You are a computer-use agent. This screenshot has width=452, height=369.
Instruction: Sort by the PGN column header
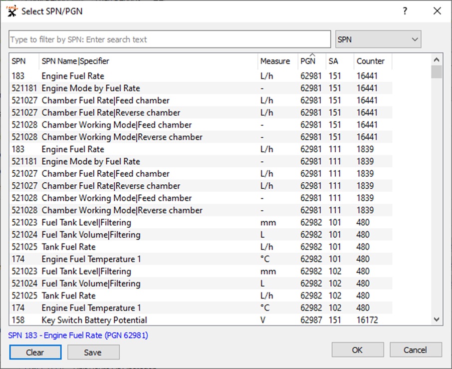point(312,61)
